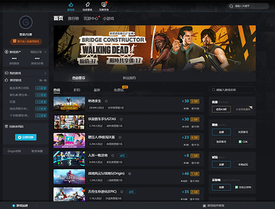Switch to the 首页 tab
Screen dimensions: 275x209
click(58, 18)
